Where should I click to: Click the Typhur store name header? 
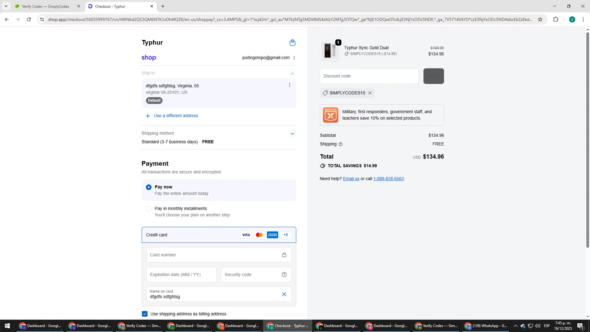point(152,42)
